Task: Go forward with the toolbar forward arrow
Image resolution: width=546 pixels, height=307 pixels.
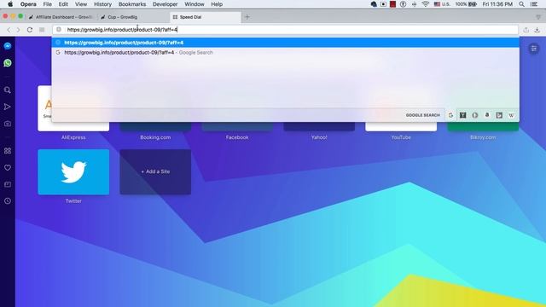Action: (18, 30)
